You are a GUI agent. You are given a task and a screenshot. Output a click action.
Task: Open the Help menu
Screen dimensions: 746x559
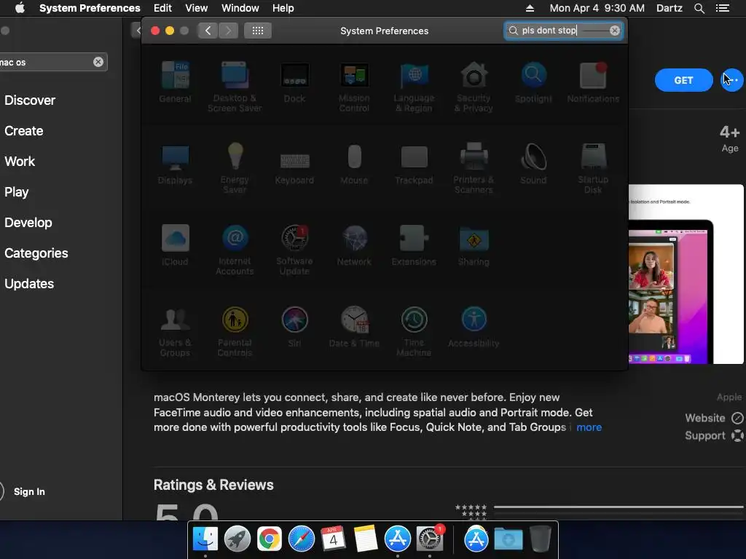pos(283,8)
